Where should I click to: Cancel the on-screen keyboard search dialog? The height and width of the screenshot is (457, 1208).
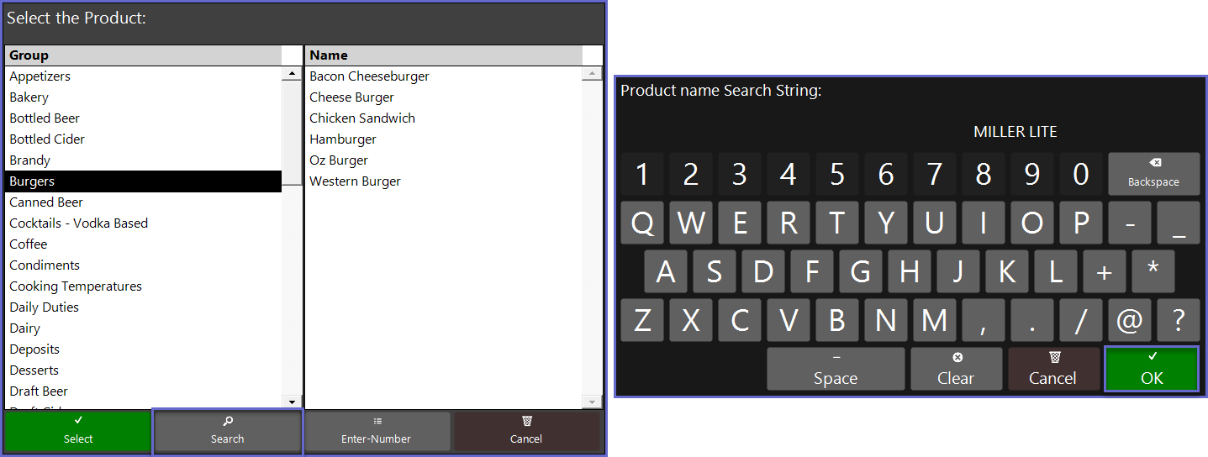(1052, 369)
